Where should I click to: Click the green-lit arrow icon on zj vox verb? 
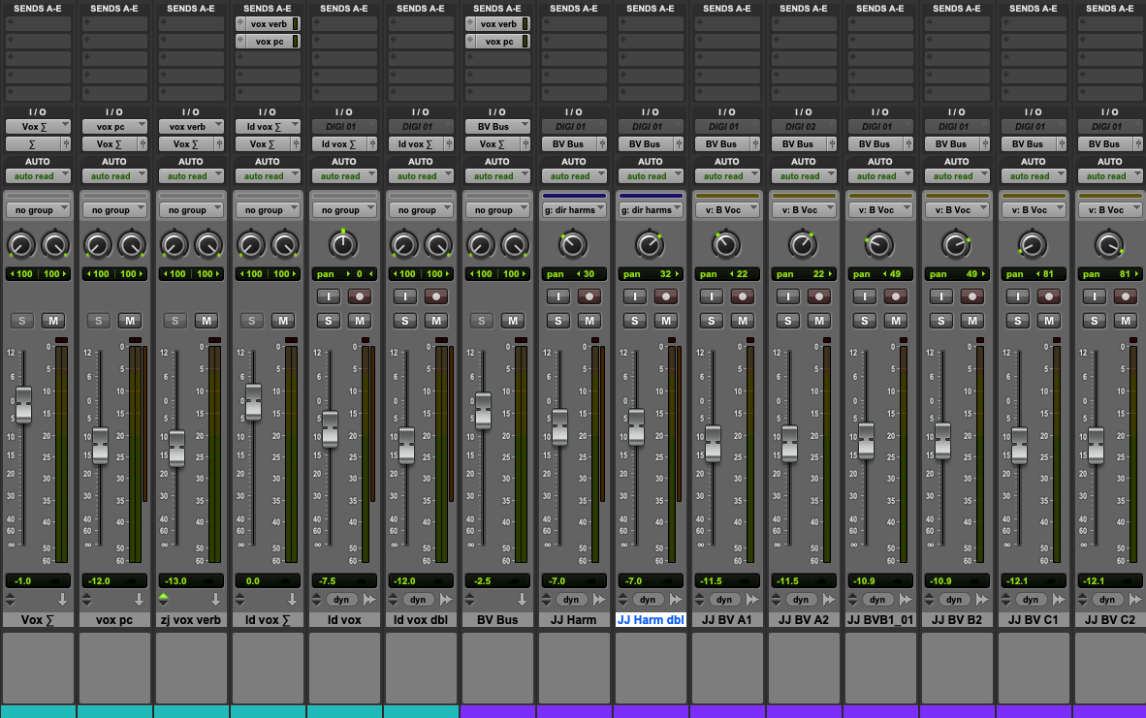point(164,597)
